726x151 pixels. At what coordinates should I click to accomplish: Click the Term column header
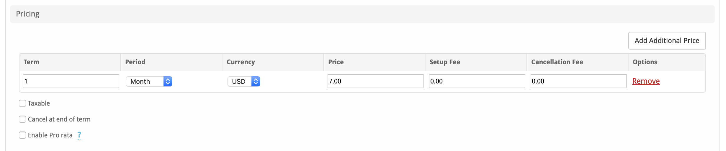tap(32, 62)
